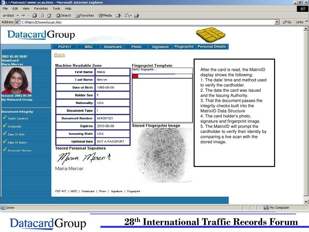Image resolution: width=309 pixels, height=232 pixels.
Task: Click "Composite" under Document Integrity
Action: coord(14,127)
